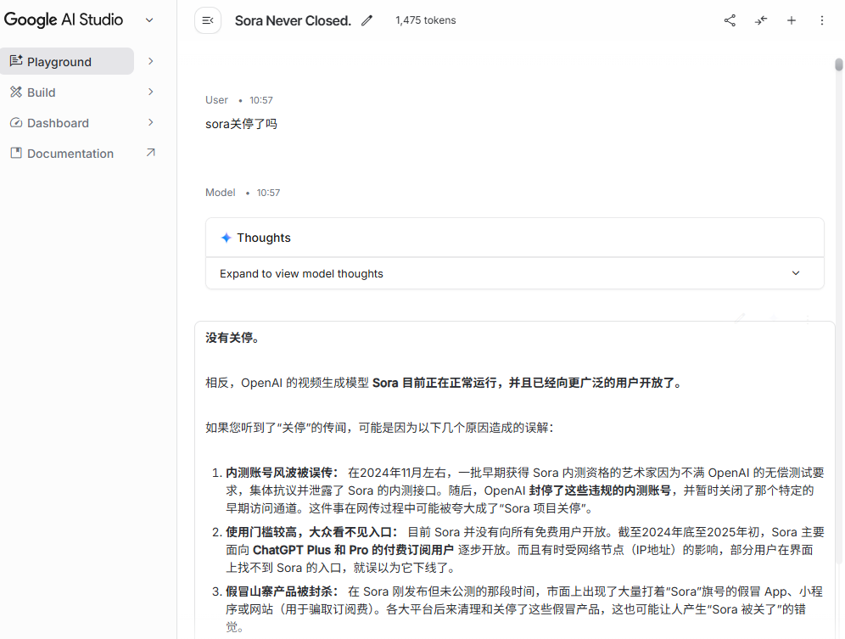Click the pencil icon to edit title
The image size is (845, 639).
367,20
